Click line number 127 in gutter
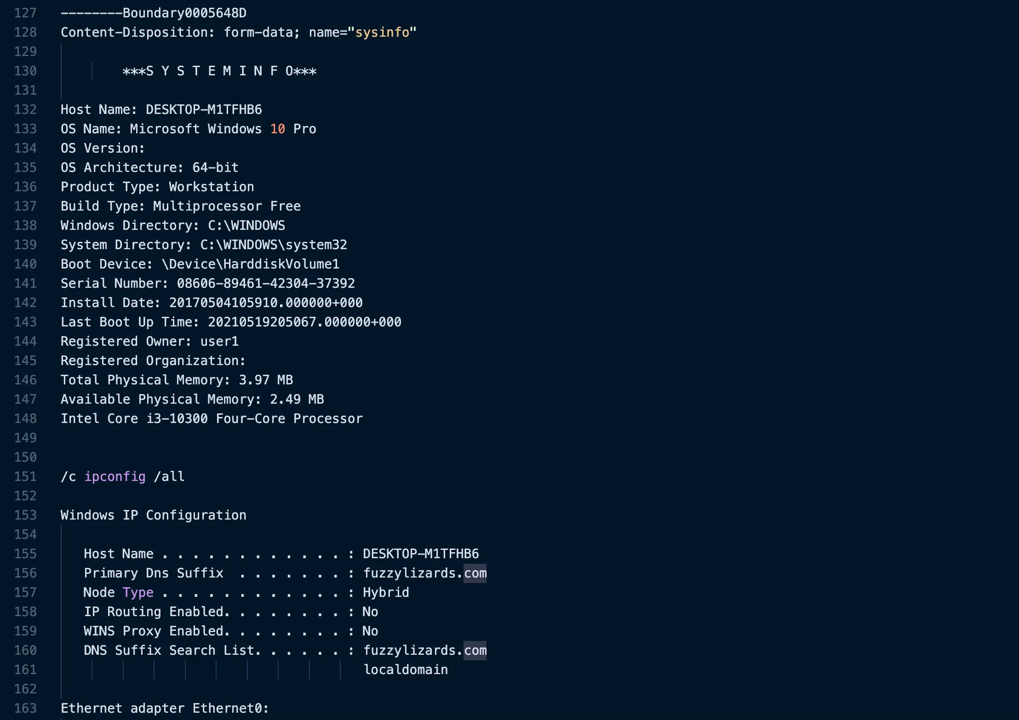The image size is (1019, 720). [x=25, y=13]
